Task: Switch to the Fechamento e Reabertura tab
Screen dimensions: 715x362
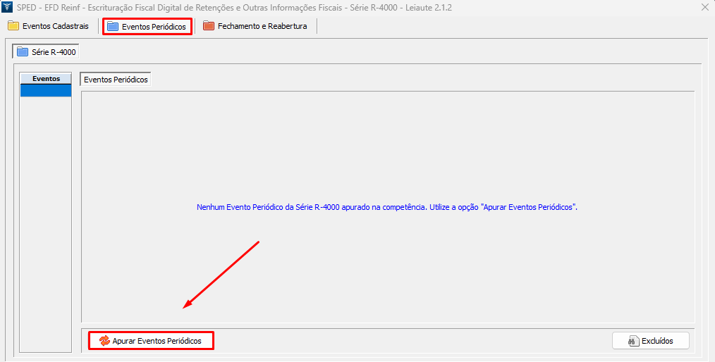Action: [262, 26]
